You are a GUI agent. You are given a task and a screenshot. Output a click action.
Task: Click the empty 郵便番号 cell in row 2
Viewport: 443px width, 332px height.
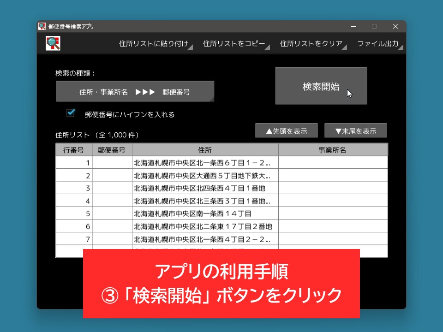point(112,175)
